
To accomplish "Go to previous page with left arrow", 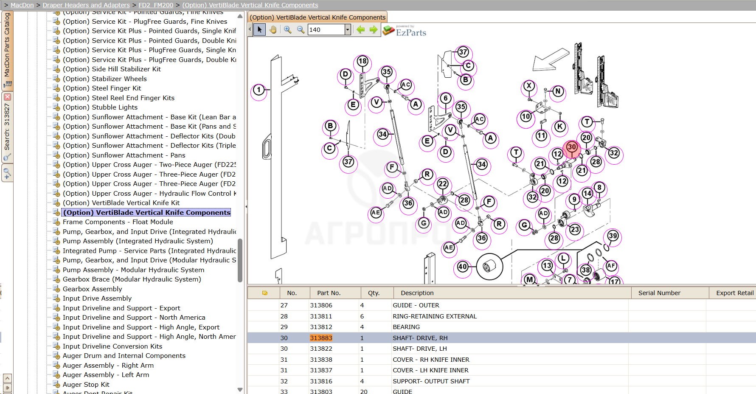I will [360, 30].
